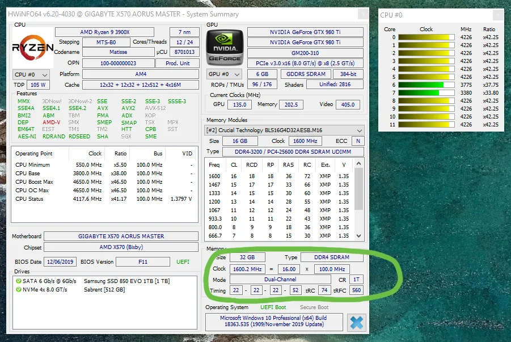Click the memory Type DDR4 SDRAM field

[x=332, y=257]
